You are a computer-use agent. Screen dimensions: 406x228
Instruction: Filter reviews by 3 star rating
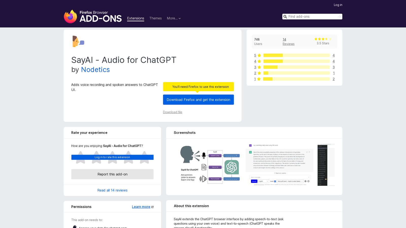257,67
